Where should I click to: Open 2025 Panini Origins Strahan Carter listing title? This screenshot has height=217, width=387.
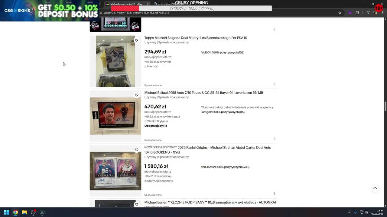208,150
